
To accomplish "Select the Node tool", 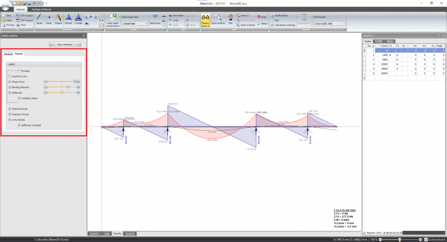I will click(x=49, y=19).
